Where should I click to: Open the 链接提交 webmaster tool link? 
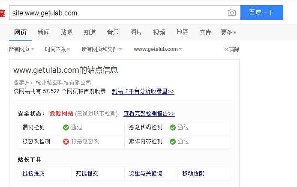pyautogui.click(x=33, y=173)
